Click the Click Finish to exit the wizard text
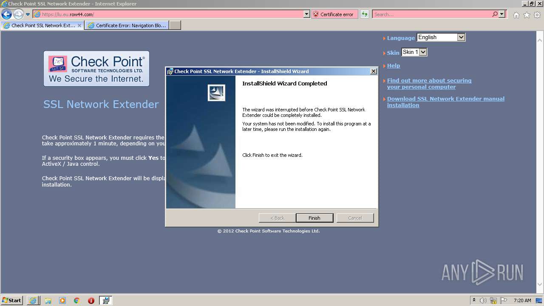 pos(272,155)
